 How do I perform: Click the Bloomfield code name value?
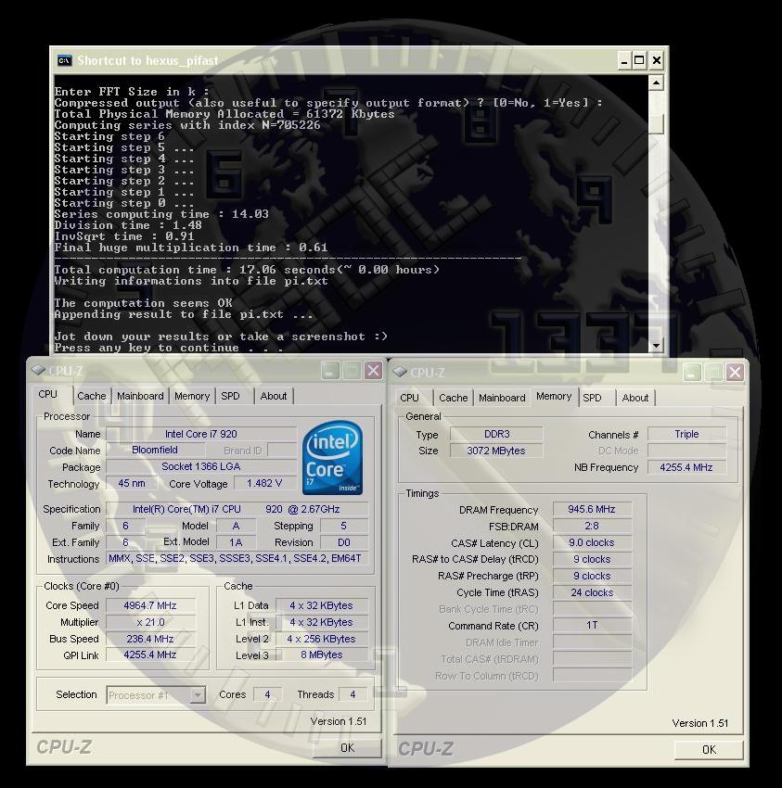pyautogui.click(x=155, y=450)
